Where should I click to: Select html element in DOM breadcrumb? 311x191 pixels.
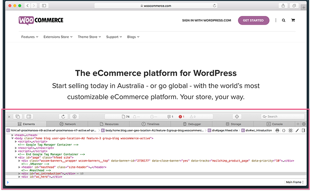tap(51, 131)
